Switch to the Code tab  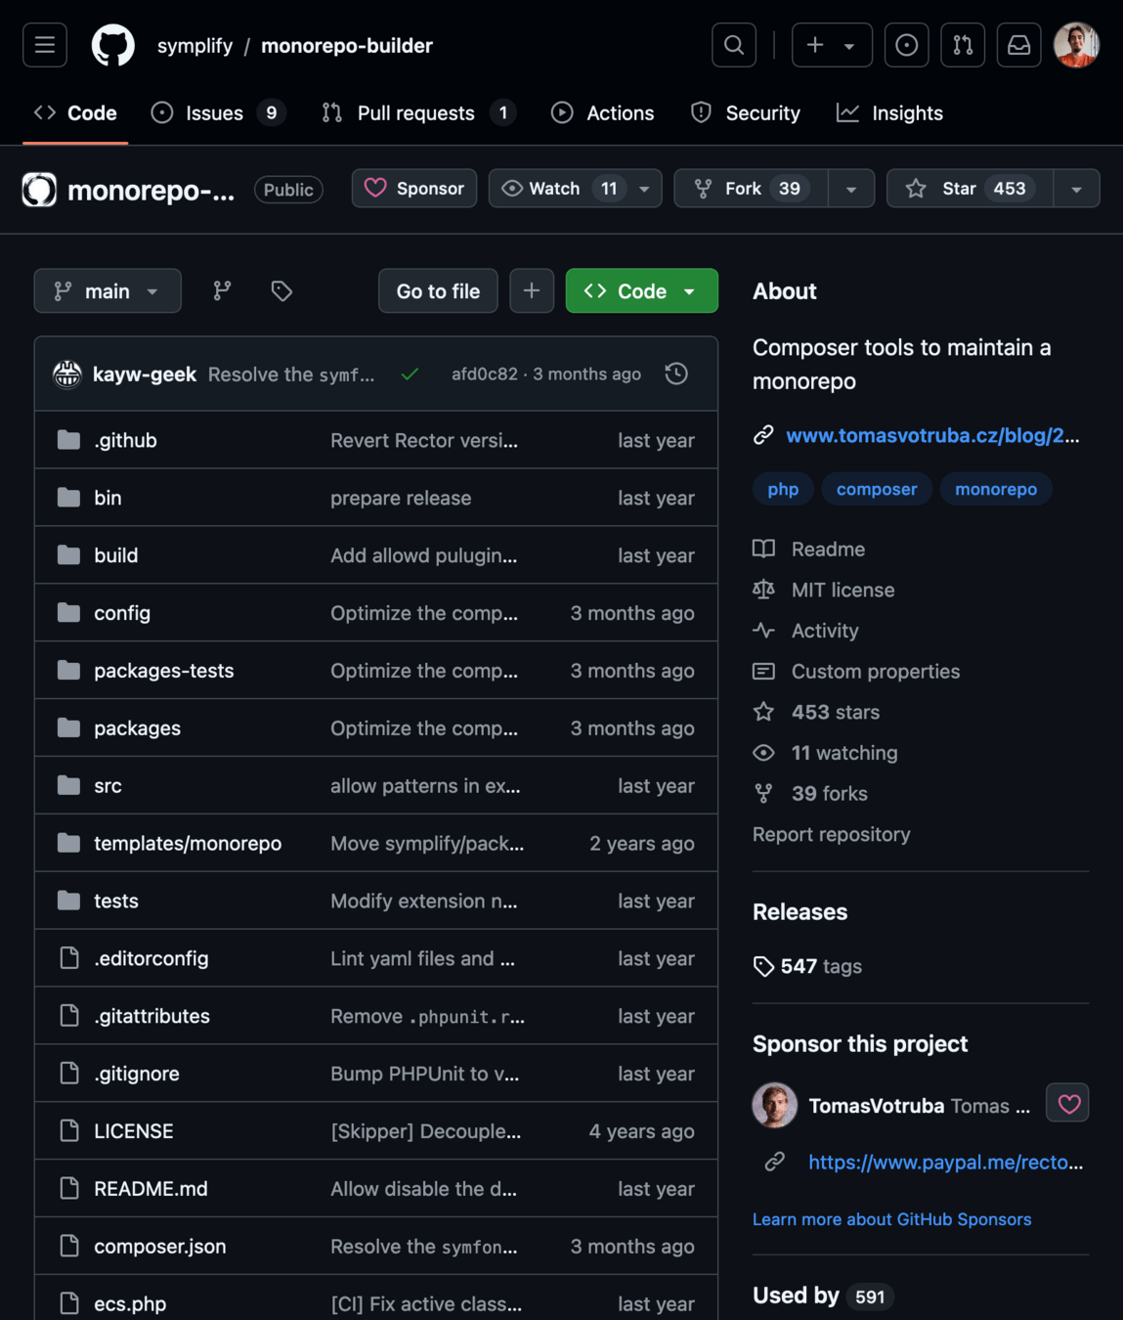[x=75, y=113]
